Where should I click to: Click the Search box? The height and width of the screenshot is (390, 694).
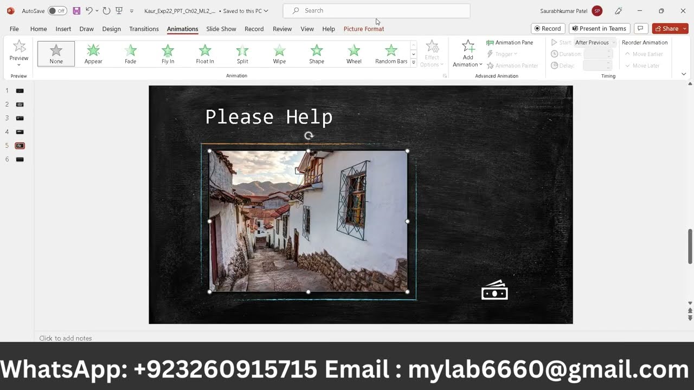point(376,11)
